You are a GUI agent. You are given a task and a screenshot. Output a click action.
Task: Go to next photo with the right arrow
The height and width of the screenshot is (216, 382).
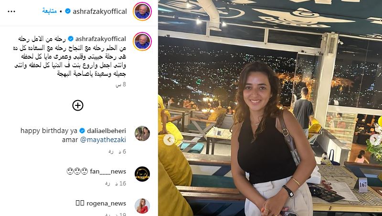click(376, 139)
